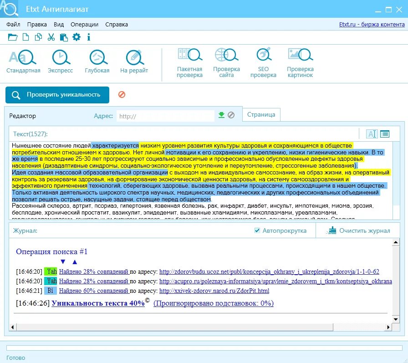Open the Правка menu

point(37,25)
